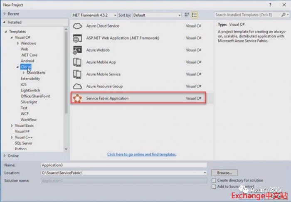The height and width of the screenshot is (202, 291).
Task: Click the Azure Cloud Service template icon
Action: pos(77,26)
